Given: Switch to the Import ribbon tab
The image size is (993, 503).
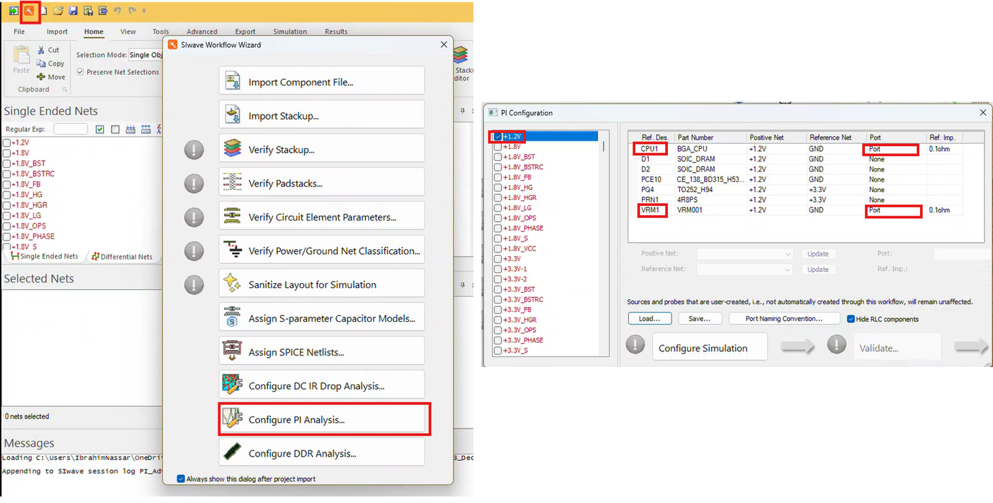Looking at the screenshot, I should coord(57,32).
